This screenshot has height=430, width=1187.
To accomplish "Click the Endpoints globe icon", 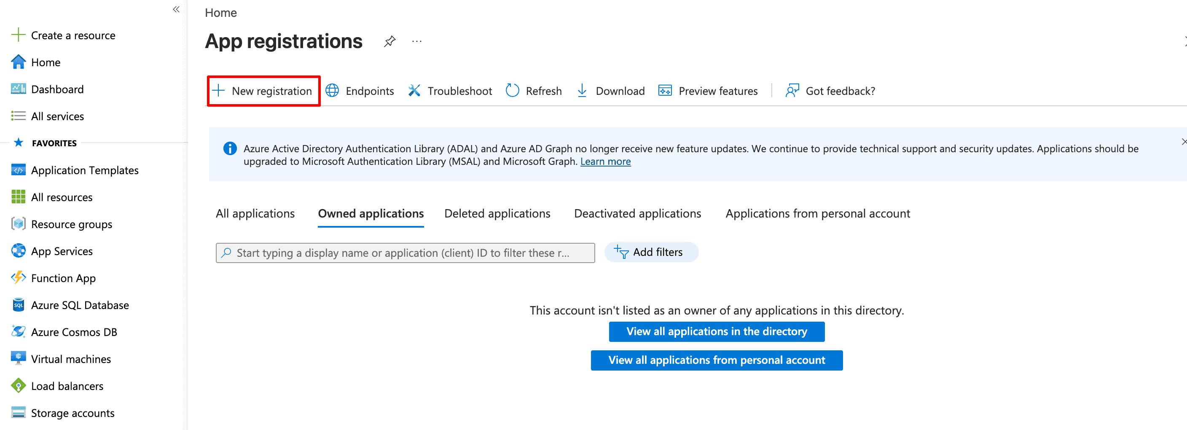I will [332, 90].
